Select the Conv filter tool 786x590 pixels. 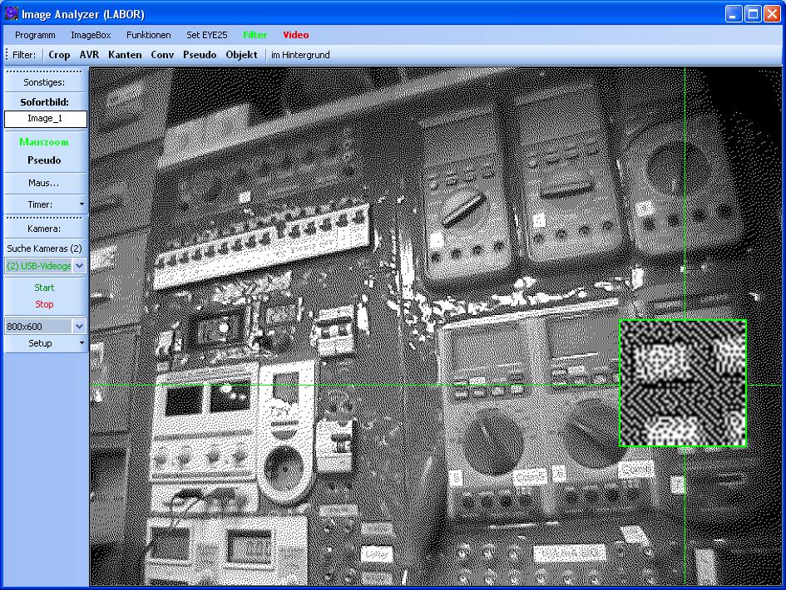click(x=162, y=55)
